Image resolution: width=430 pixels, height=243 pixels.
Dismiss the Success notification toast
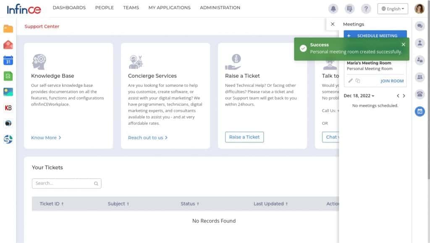[x=403, y=44]
